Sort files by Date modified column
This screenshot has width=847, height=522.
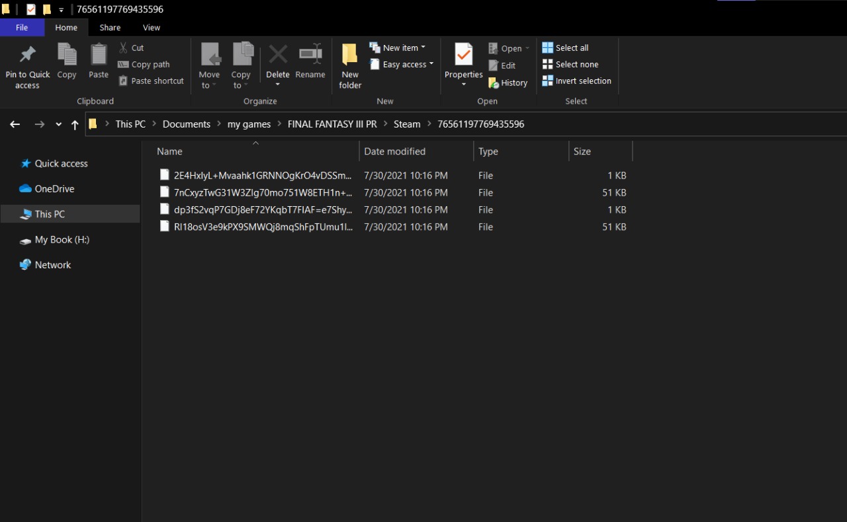[x=394, y=151]
